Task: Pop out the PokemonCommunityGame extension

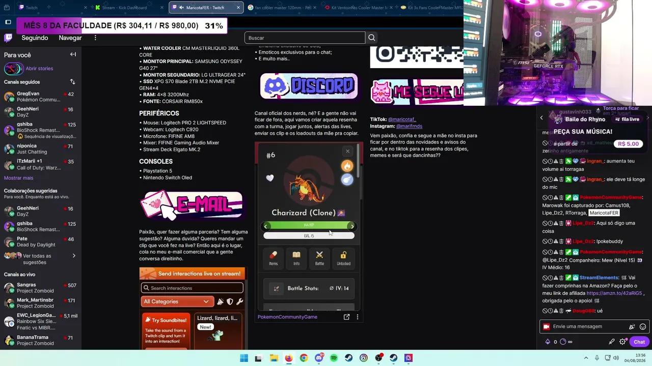Action: point(346,317)
